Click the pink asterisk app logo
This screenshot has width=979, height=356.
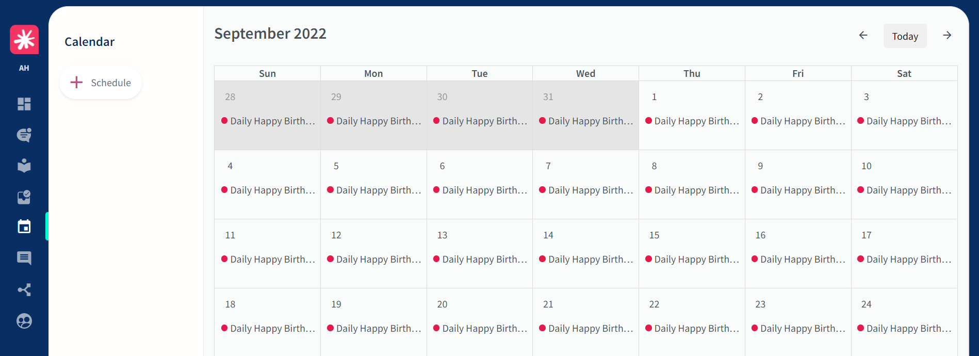coord(24,39)
